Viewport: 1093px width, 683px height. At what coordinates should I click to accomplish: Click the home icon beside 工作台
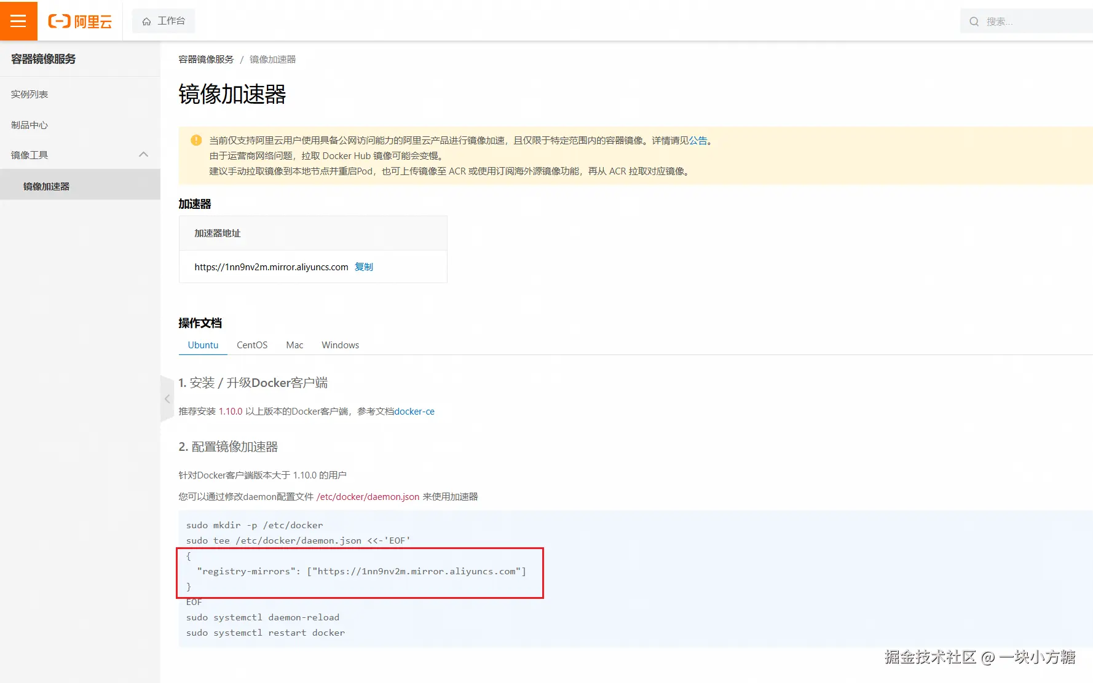146,21
